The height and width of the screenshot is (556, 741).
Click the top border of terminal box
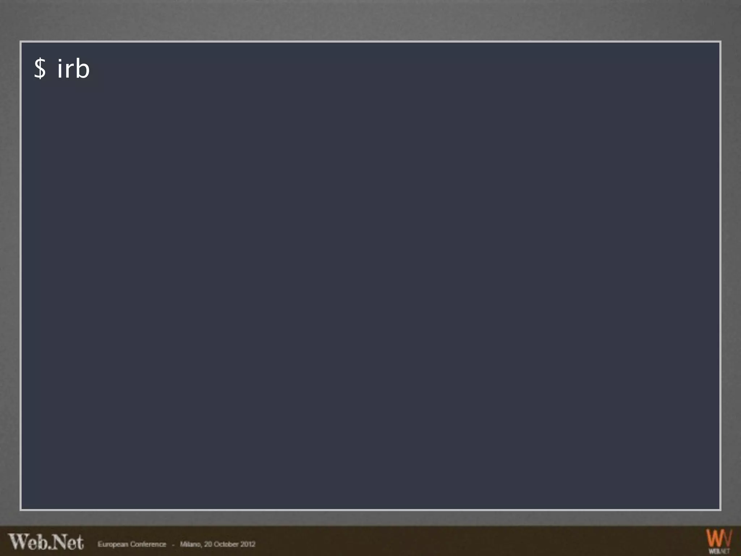[370, 42]
